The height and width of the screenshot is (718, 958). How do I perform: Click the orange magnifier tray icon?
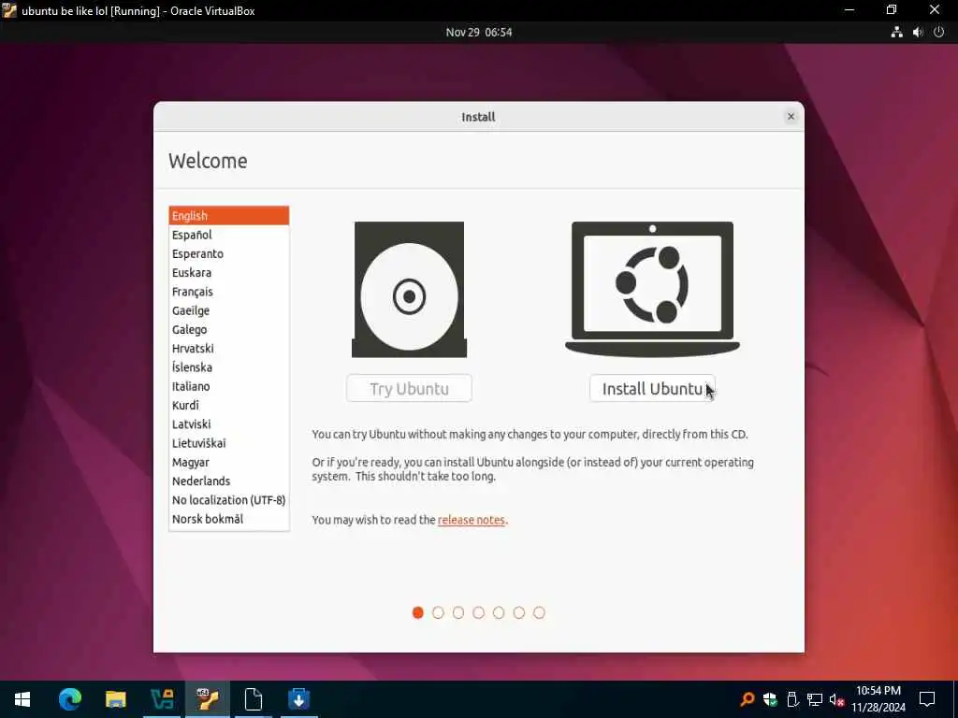(748, 699)
